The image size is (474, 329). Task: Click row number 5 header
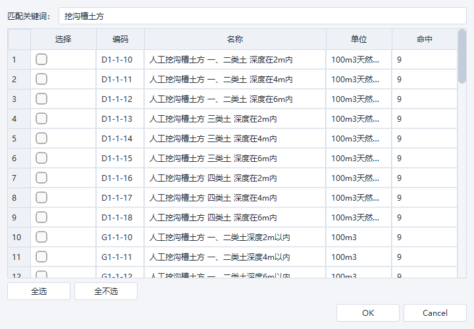coord(19,138)
